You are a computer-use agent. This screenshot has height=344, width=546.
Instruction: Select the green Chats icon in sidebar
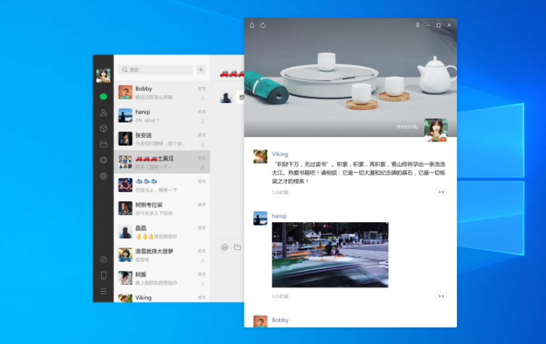(x=103, y=97)
